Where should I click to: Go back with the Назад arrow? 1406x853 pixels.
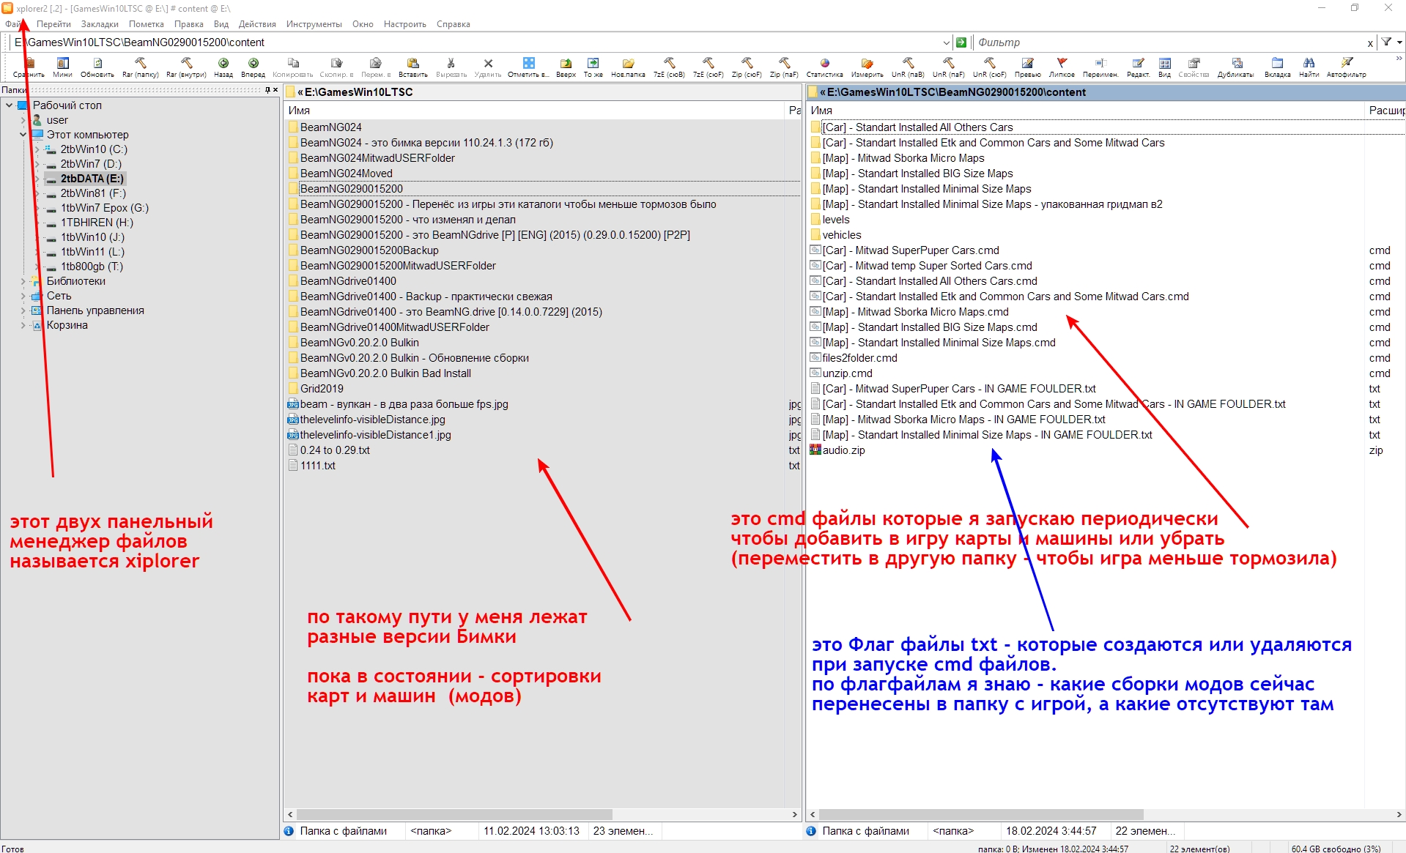[x=223, y=67]
